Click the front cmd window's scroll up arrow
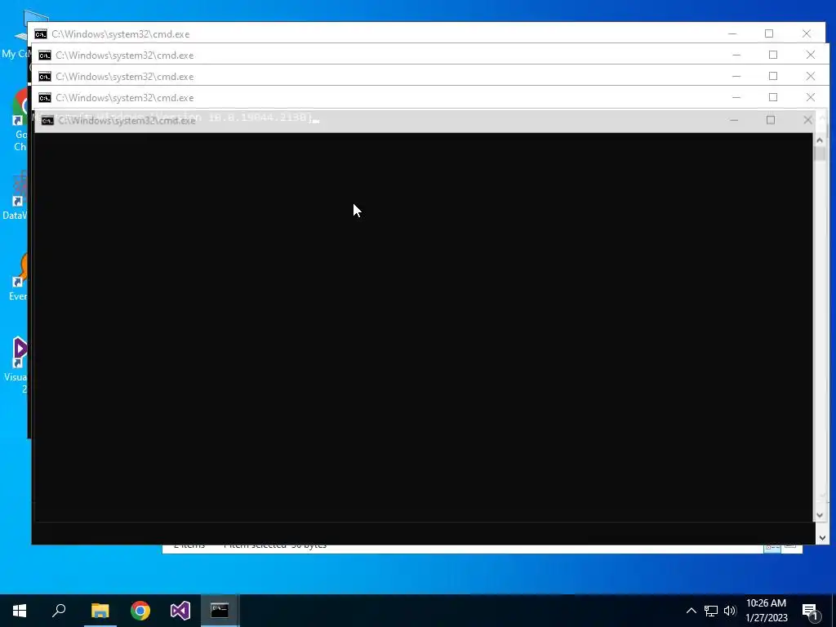This screenshot has width=836, height=627. 820,140
